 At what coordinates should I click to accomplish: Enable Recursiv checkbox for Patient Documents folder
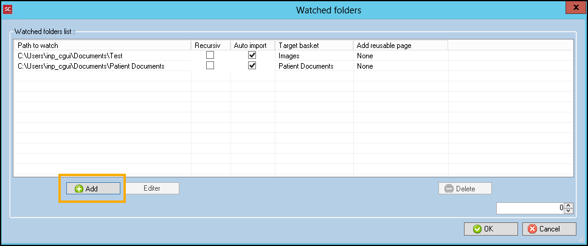tap(210, 66)
